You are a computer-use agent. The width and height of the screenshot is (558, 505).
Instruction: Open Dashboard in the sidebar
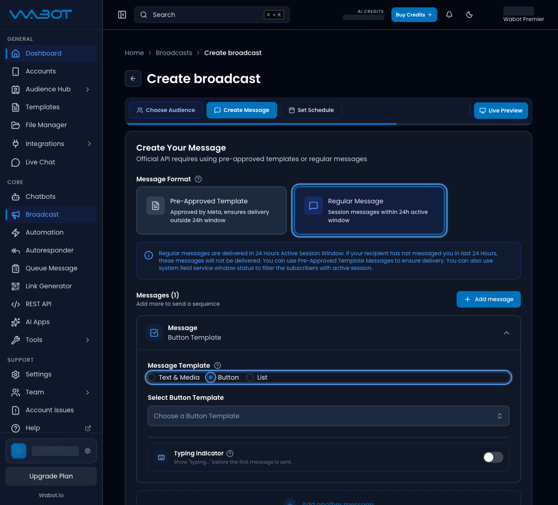[x=51, y=53]
